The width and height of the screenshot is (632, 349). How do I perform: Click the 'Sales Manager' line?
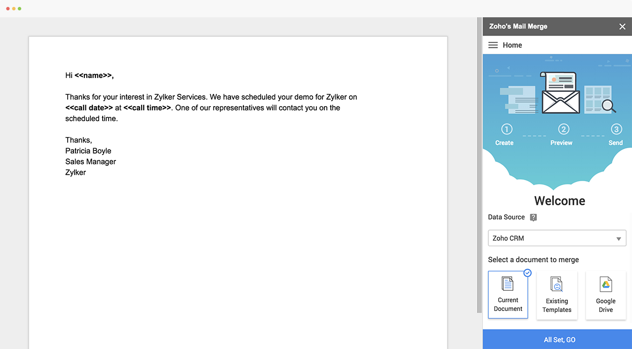pyautogui.click(x=91, y=162)
